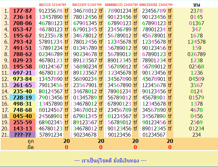Select result 177-87 in row 1
The width and height of the screenshot is (218, 167).
pos(23,11)
